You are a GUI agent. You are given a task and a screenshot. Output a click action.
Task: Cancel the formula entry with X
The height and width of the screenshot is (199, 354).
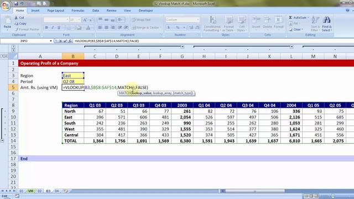pos(60,41)
